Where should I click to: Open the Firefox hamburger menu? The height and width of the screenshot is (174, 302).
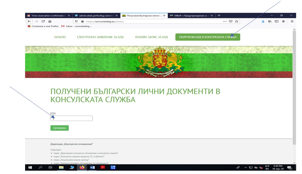tap(292, 21)
